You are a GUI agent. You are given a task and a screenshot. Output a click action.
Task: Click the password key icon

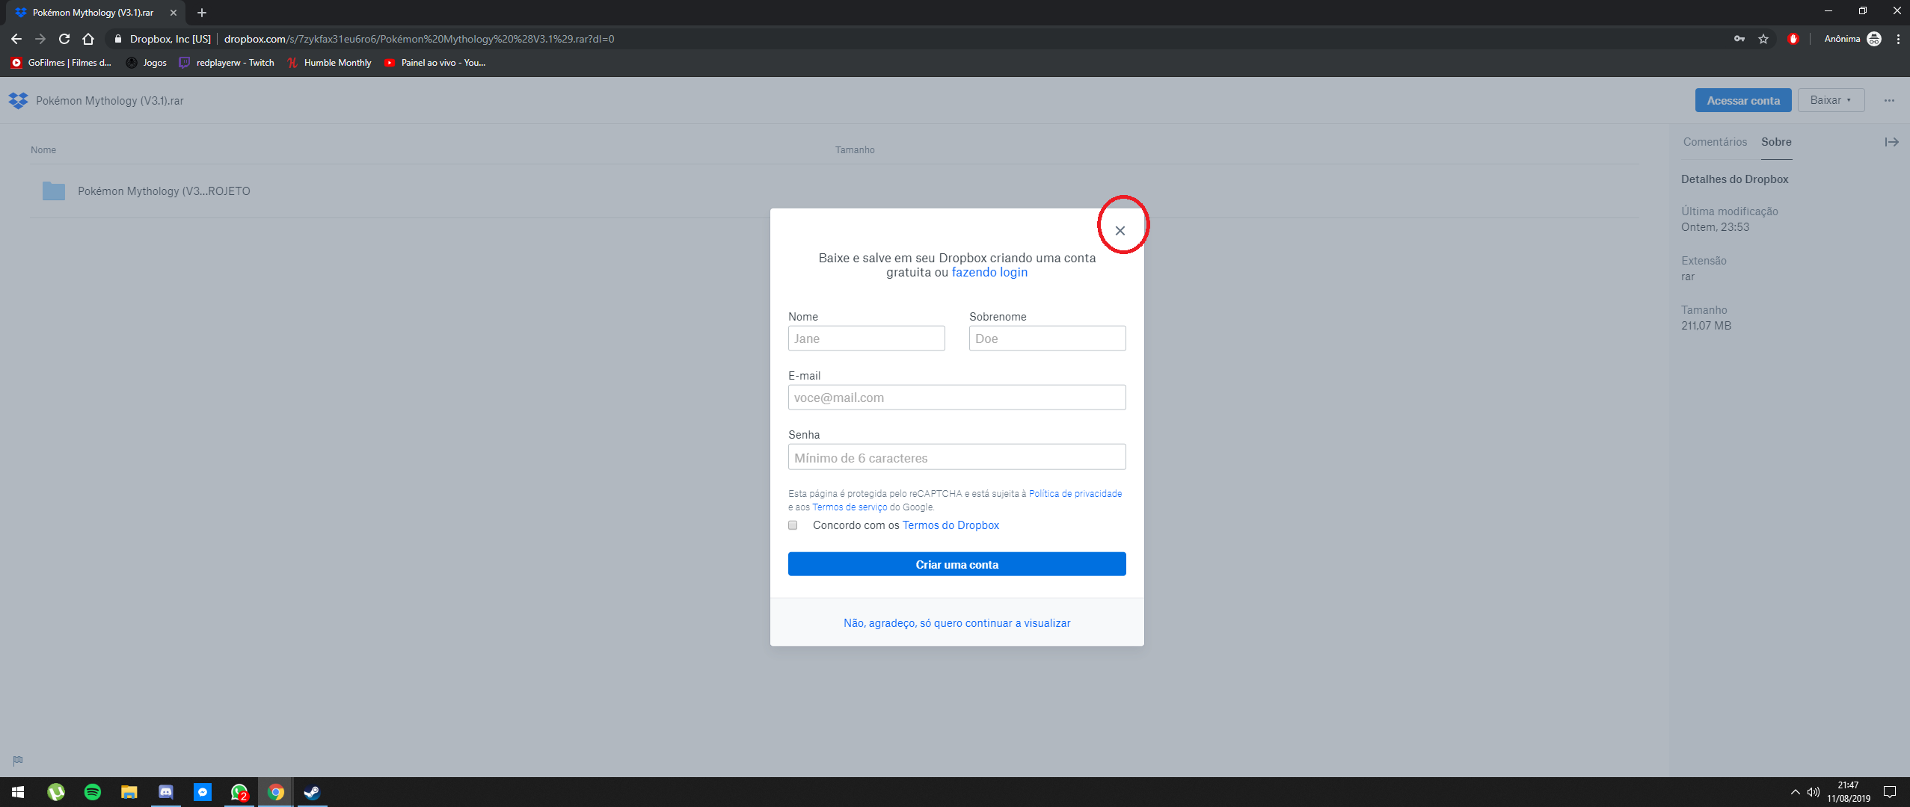click(x=1739, y=39)
